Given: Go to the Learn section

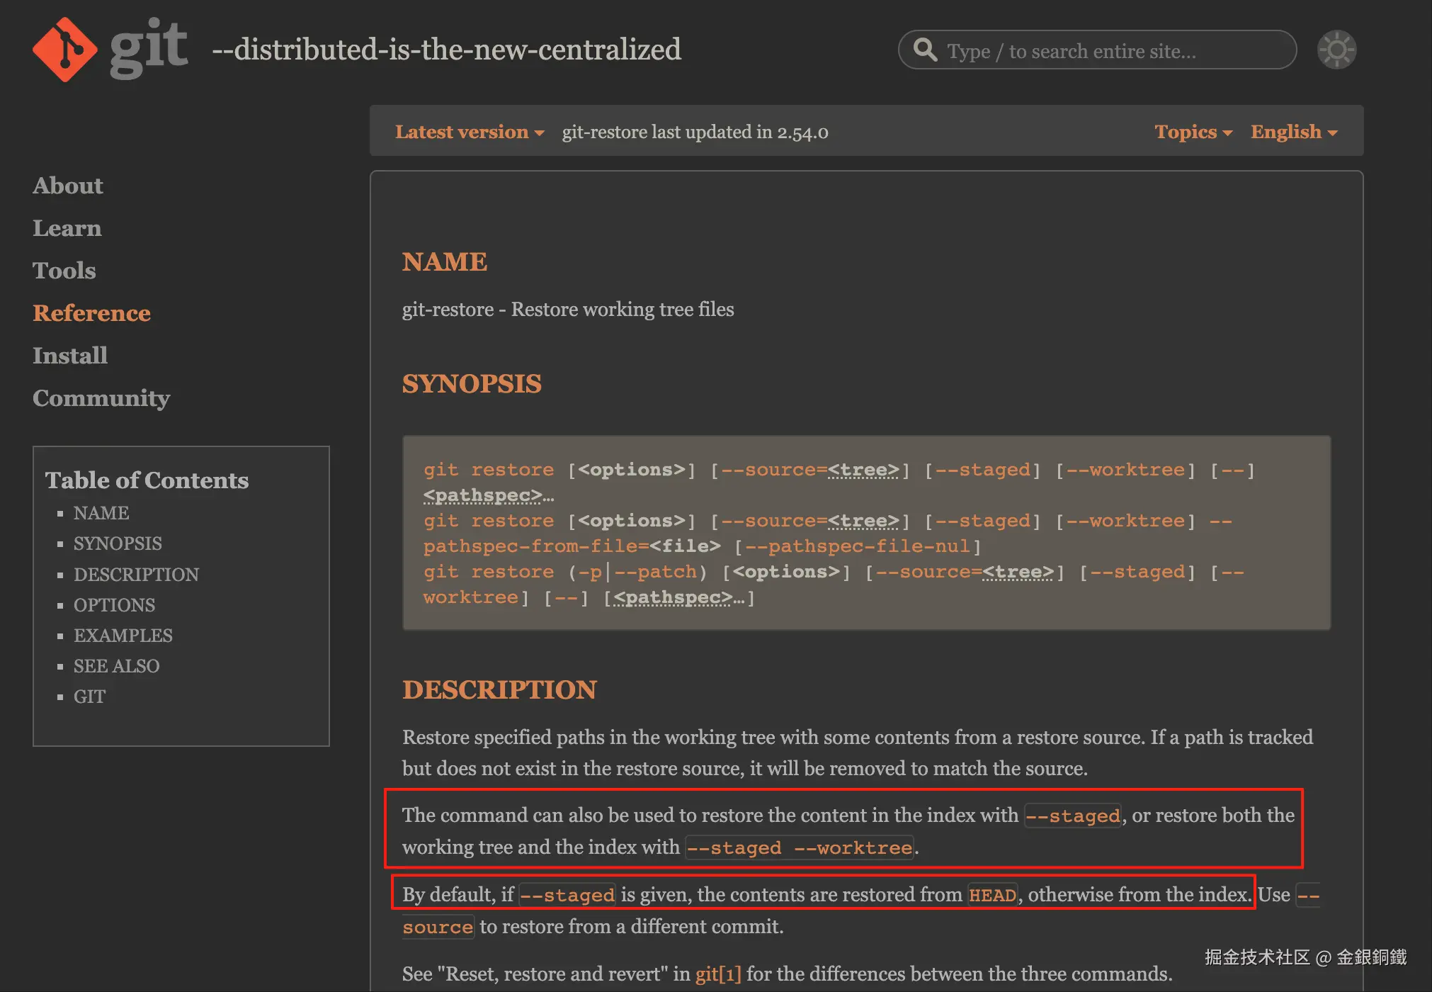Looking at the screenshot, I should click(67, 228).
